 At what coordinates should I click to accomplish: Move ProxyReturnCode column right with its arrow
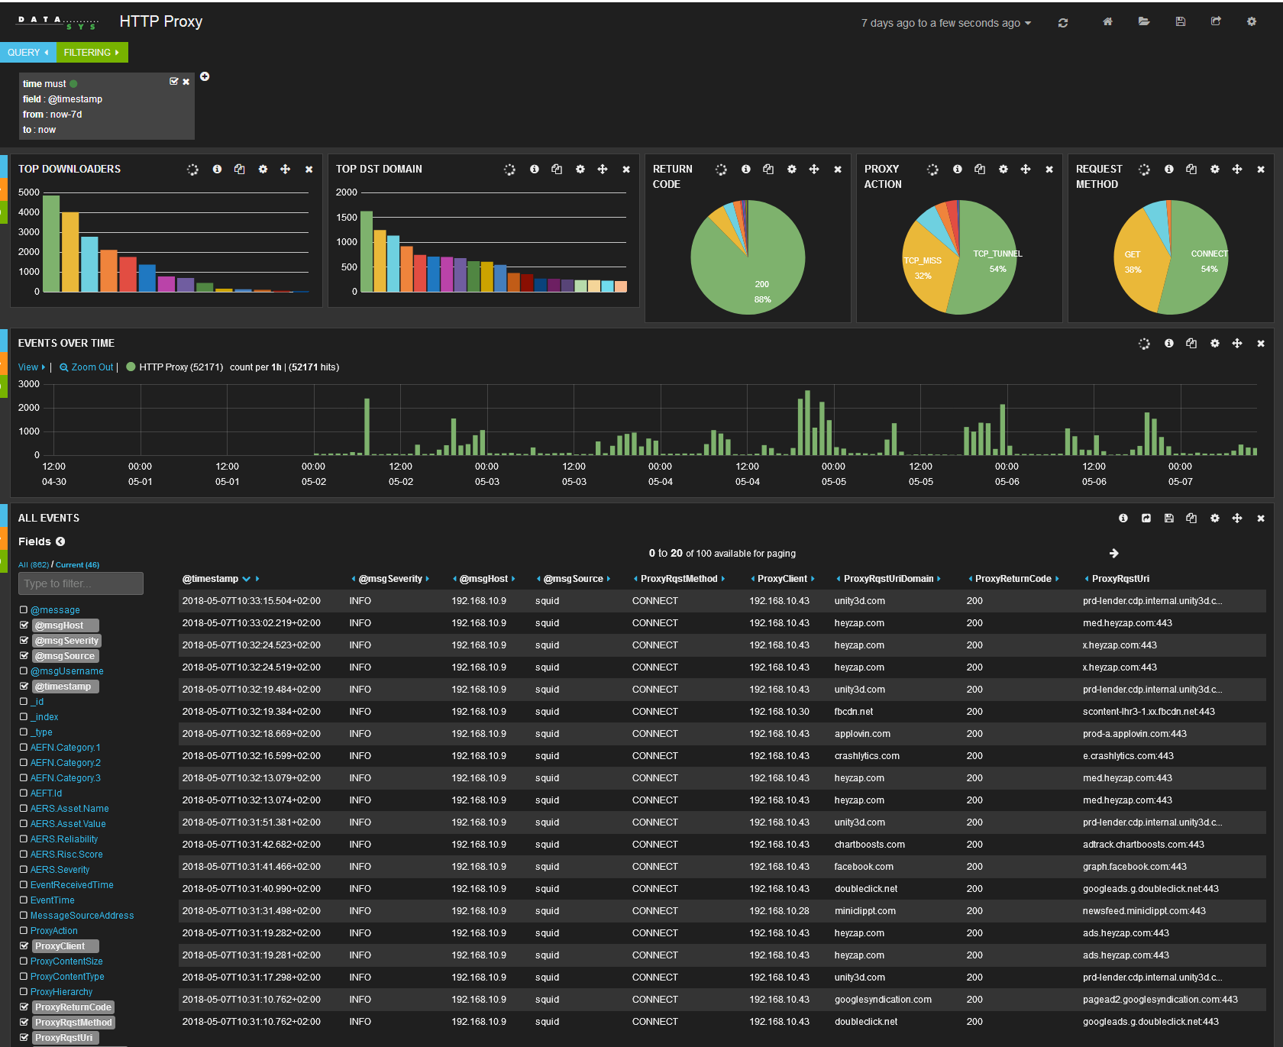1057,579
